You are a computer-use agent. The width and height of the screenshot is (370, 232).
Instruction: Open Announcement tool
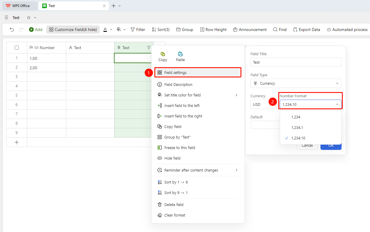[250, 30]
